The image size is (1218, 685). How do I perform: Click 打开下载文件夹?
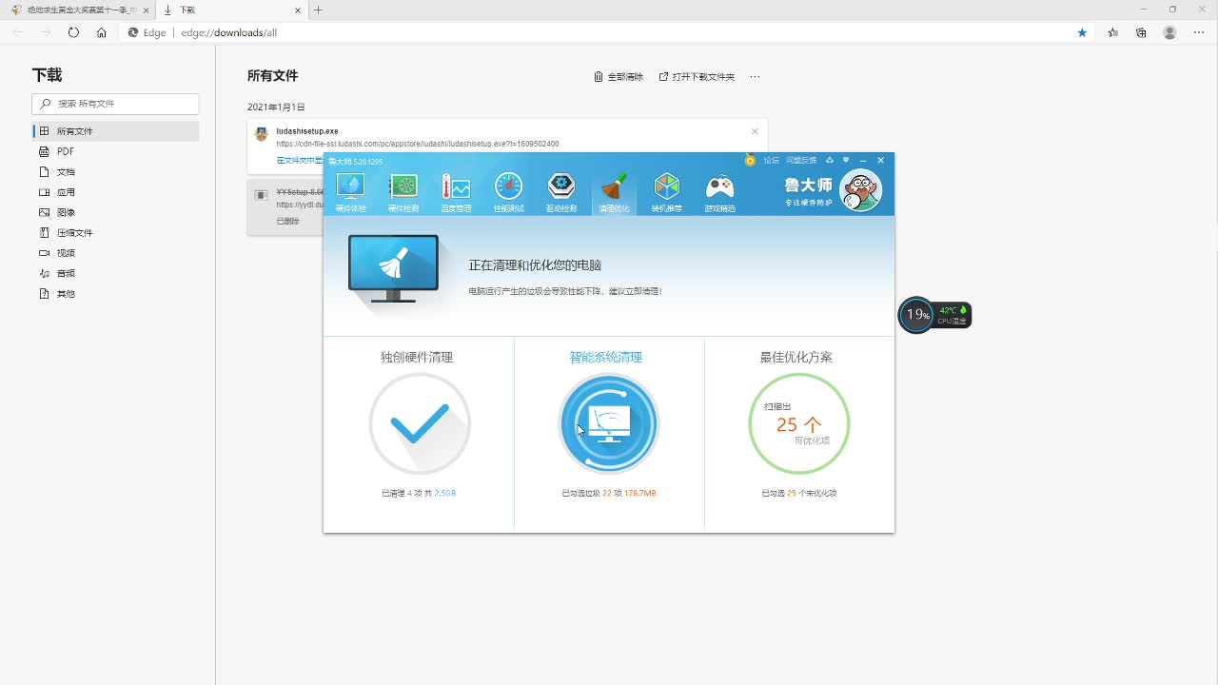[697, 77]
